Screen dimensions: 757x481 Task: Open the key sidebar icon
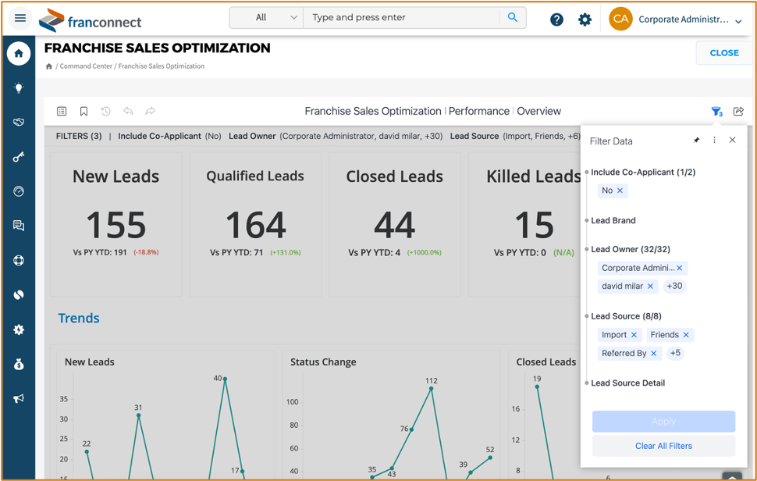pyautogui.click(x=19, y=157)
